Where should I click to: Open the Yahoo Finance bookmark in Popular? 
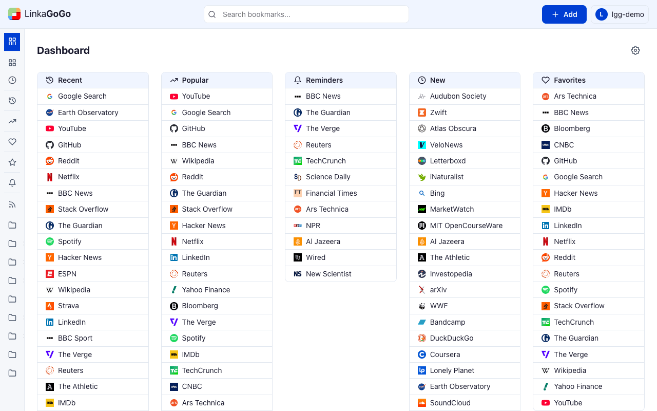point(206,290)
